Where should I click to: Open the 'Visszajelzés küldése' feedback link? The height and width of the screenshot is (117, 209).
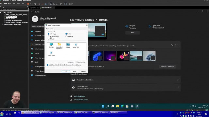pos(81,100)
